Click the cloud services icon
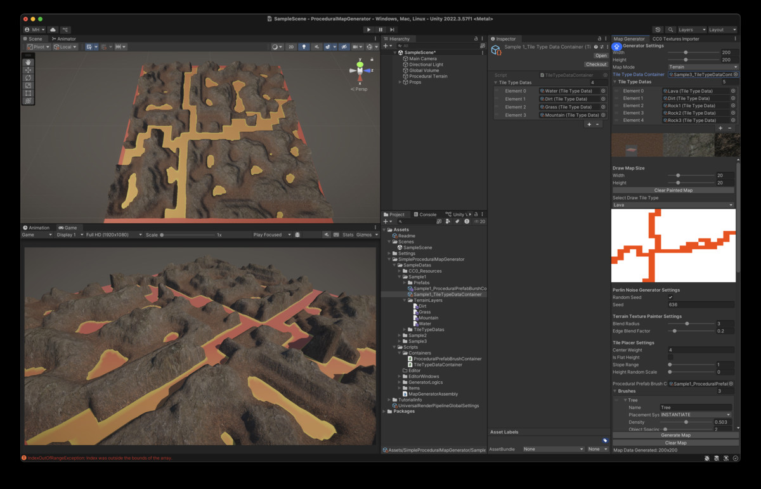Viewport: 761px width, 489px height. coord(53,30)
